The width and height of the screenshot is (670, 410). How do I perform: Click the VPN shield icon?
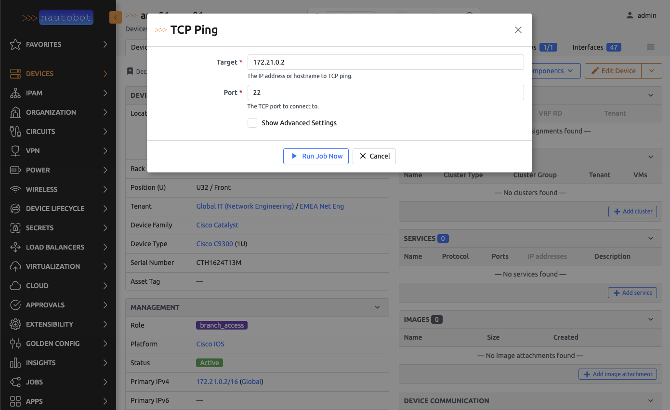15,151
